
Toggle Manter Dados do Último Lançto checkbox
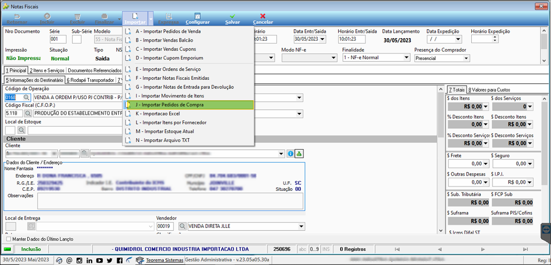pos(8,239)
